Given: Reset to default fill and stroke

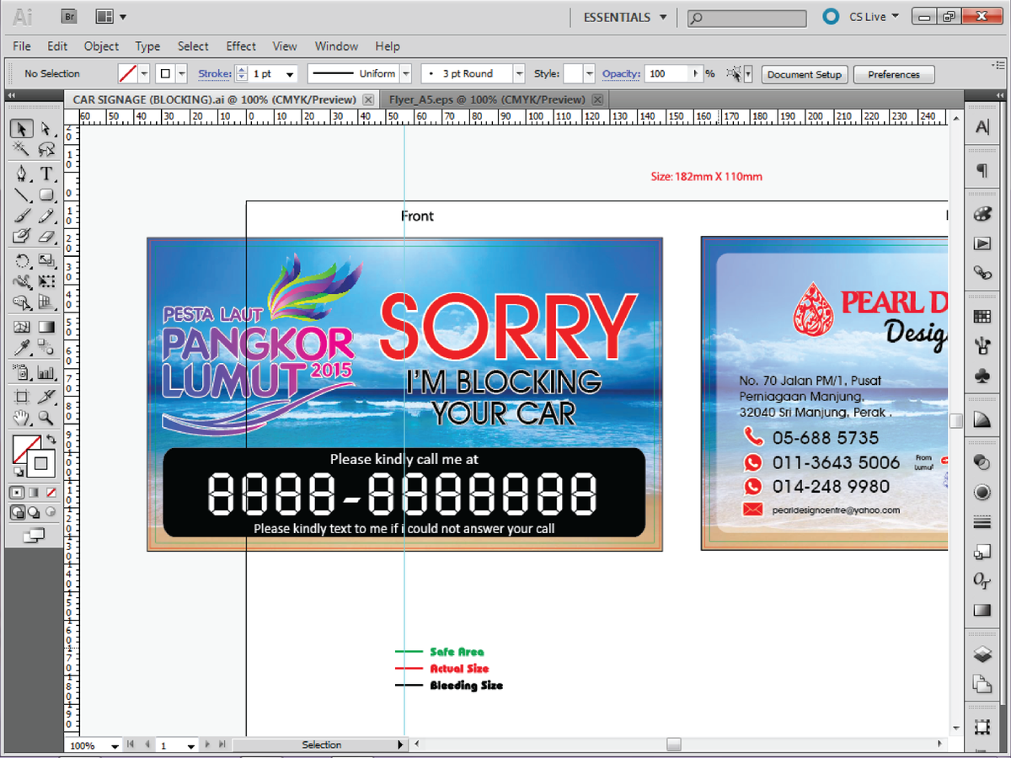Looking at the screenshot, I should pos(18,472).
